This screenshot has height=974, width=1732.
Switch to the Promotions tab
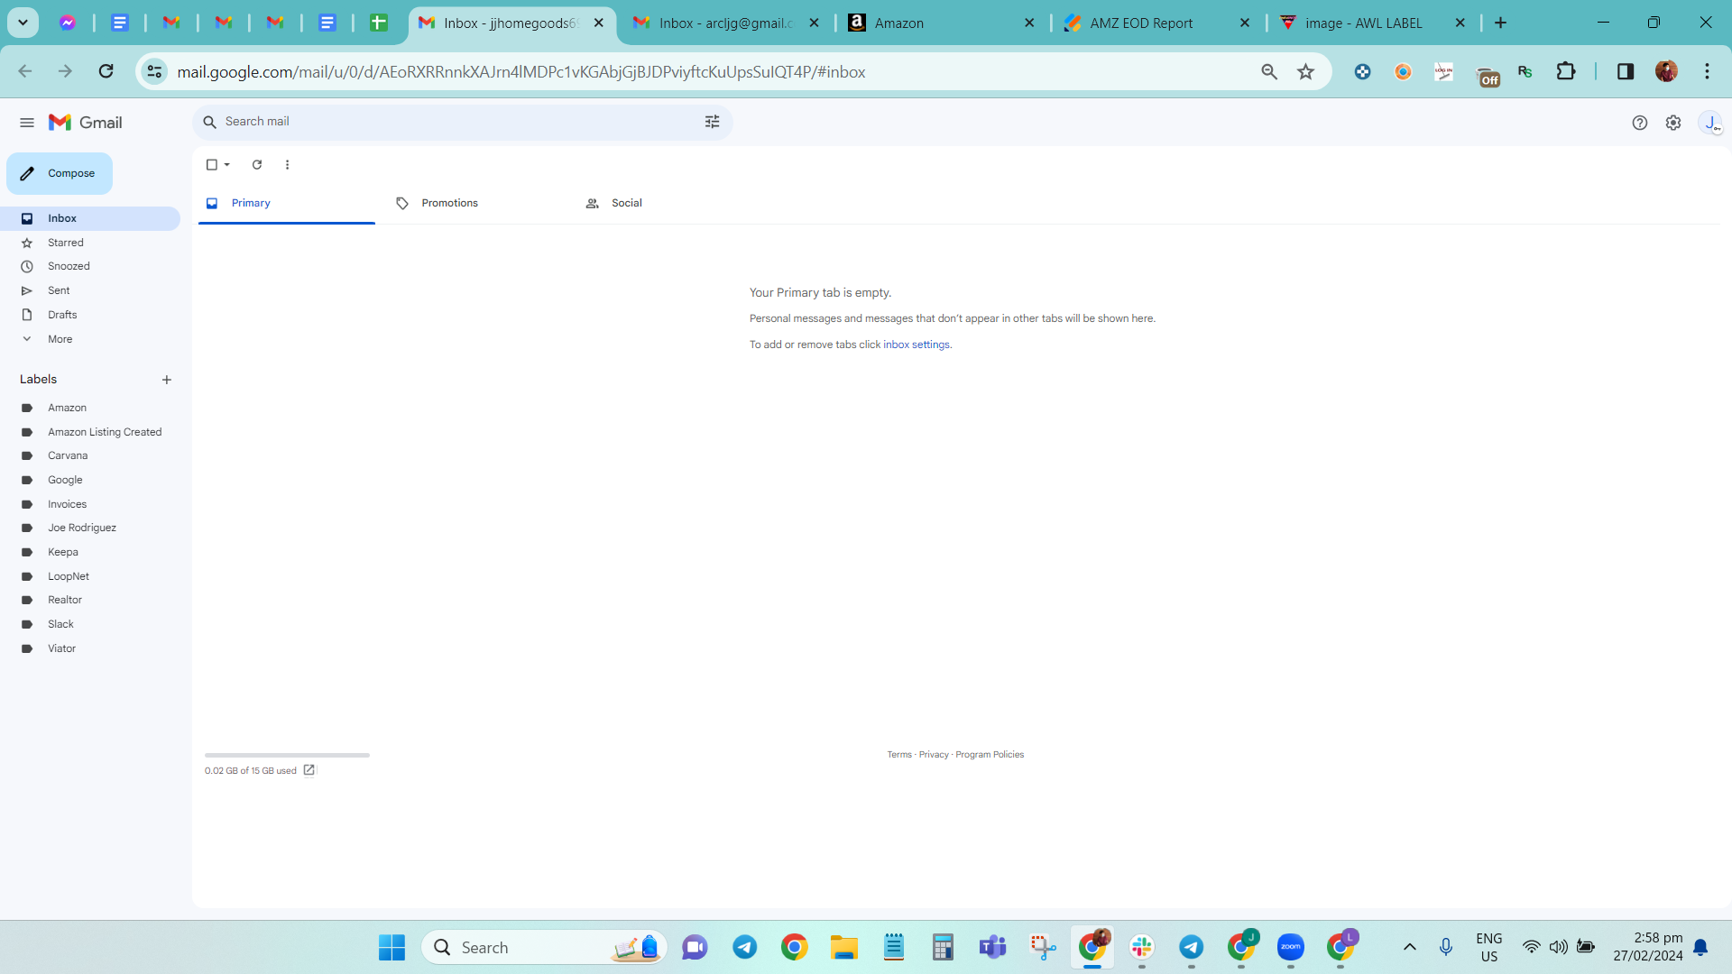pyautogui.click(x=475, y=203)
